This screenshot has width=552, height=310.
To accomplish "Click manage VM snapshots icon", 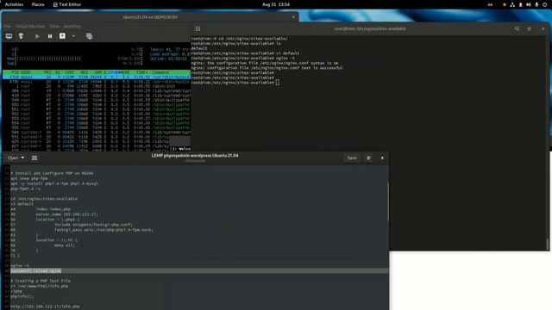I will [x=89, y=36].
